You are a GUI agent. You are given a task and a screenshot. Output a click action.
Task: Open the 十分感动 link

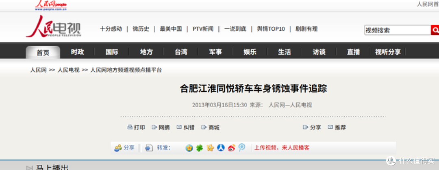pos(111,29)
